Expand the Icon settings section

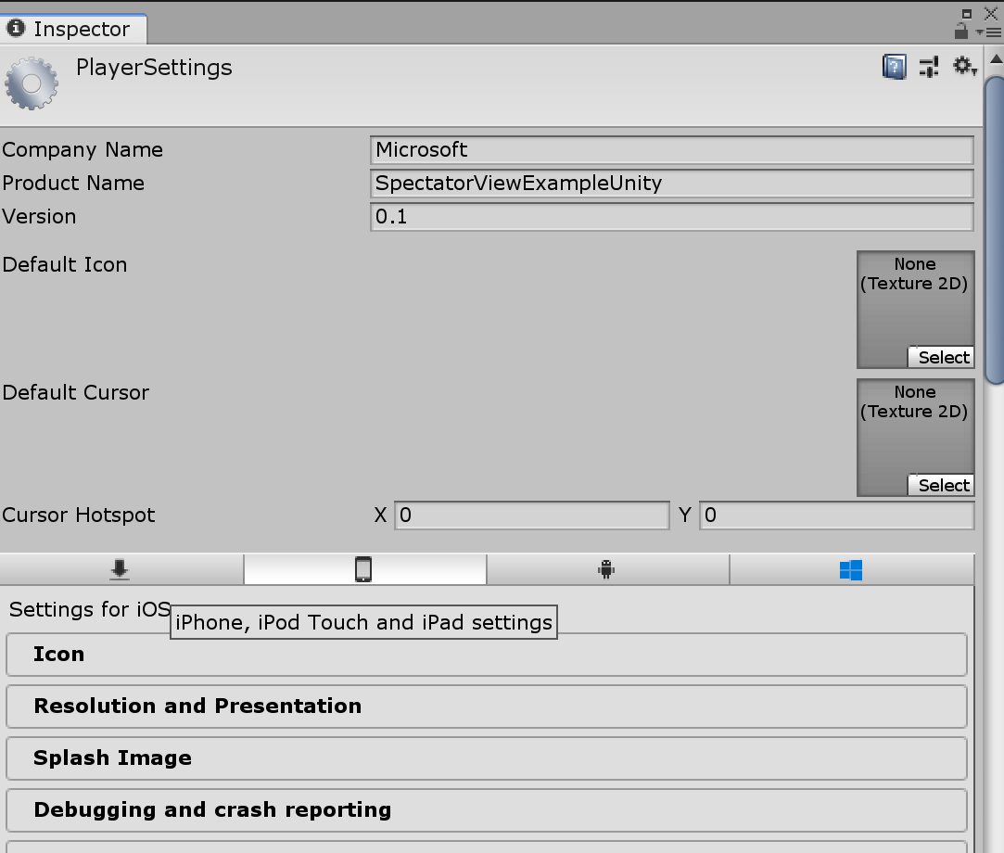click(485, 654)
